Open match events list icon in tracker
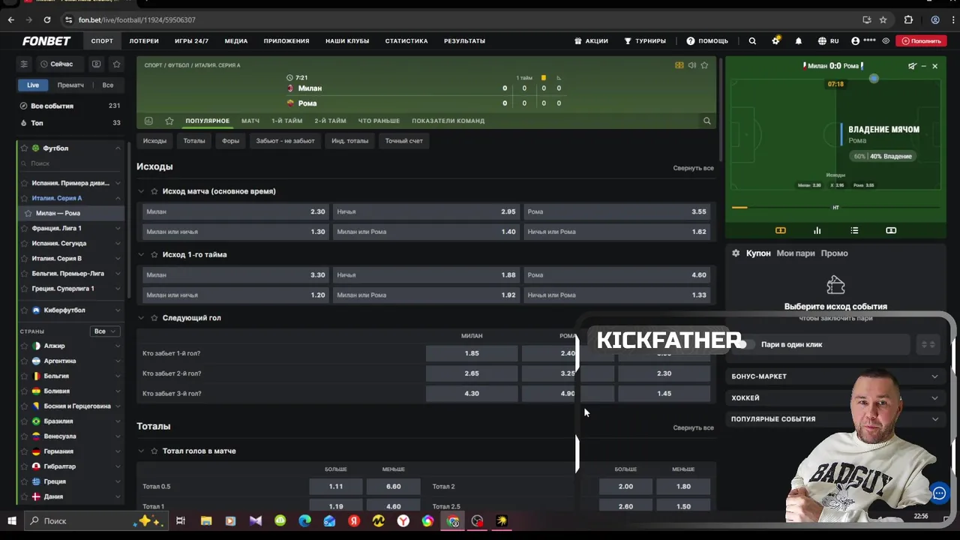 [854, 230]
